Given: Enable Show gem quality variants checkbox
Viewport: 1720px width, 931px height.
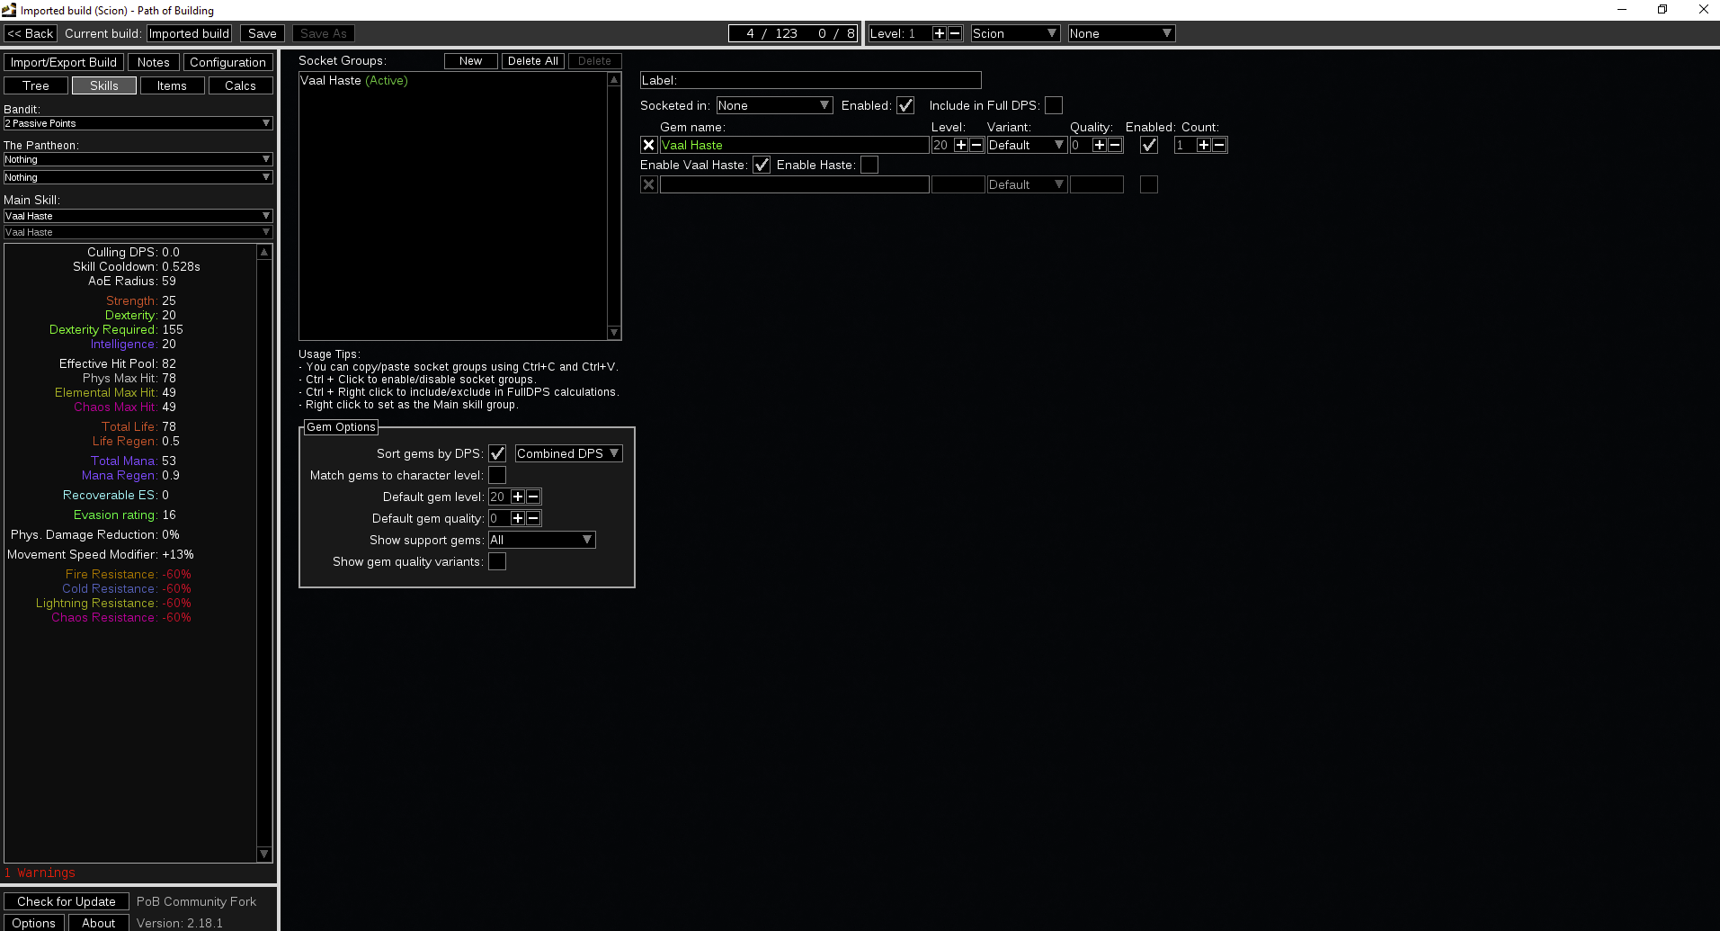Looking at the screenshot, I should (497, 561).
